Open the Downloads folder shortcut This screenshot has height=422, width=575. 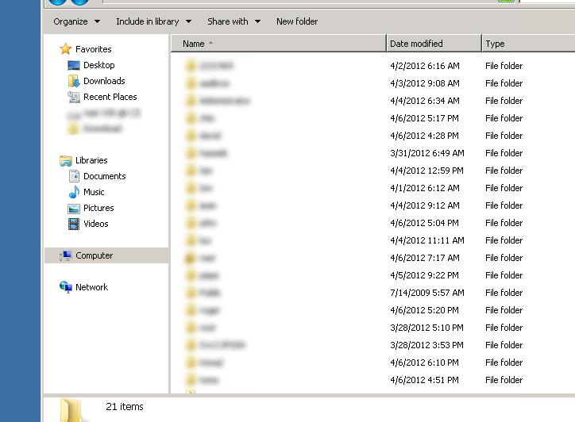[x=103, y=81]
